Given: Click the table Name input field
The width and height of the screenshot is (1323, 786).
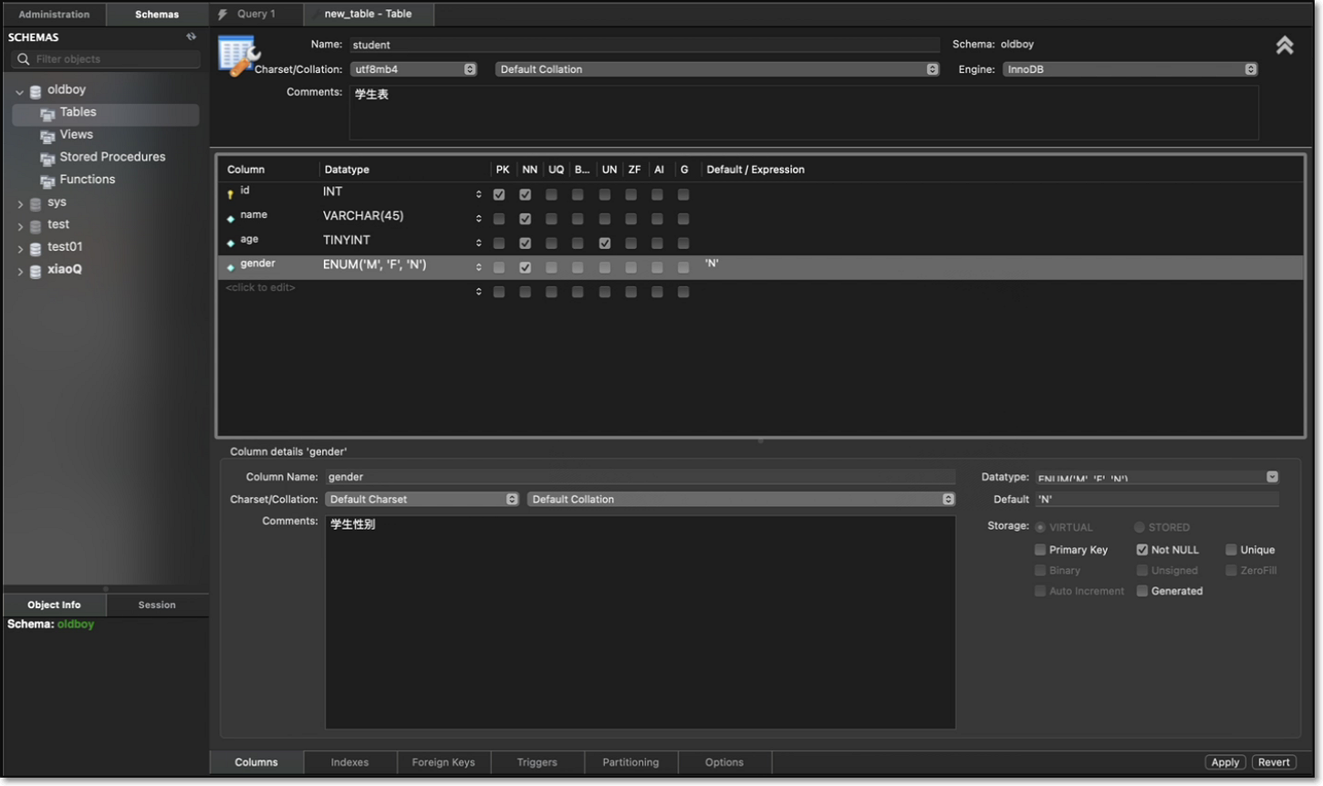Looking at the screenshot, I should coord(643,45).
